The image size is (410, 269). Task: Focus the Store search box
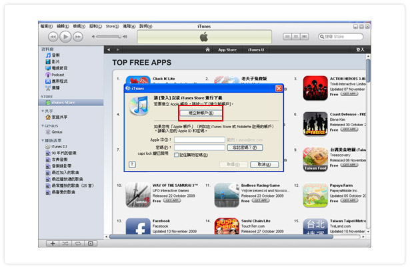click(341, 37)
